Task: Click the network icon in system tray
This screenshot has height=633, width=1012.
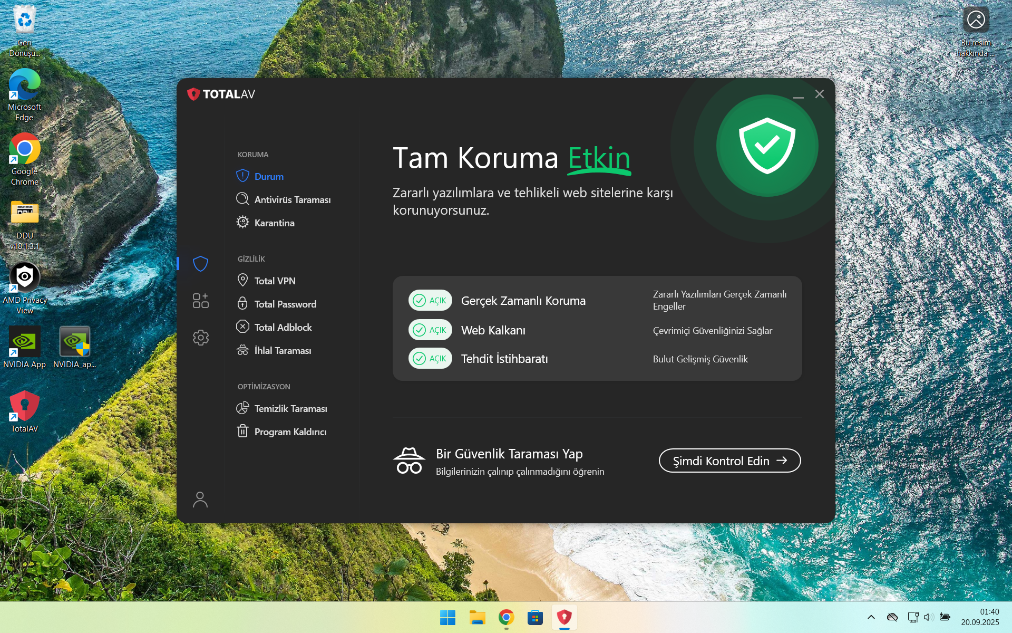Action: point(913,617)
